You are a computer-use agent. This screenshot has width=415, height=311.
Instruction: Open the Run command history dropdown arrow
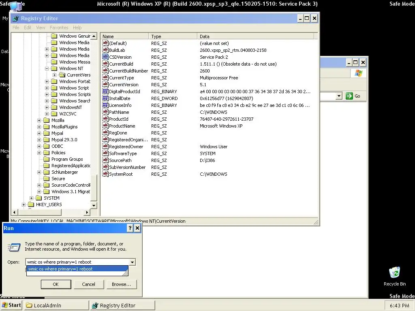132,262
